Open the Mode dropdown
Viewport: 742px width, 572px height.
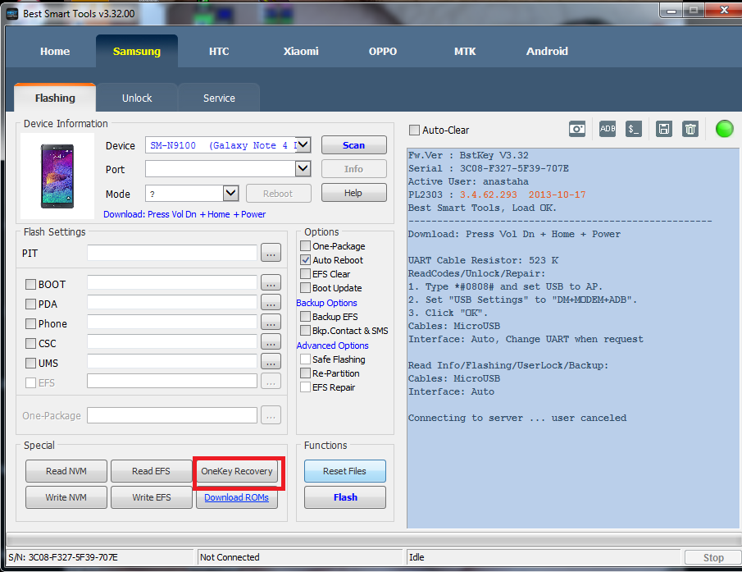click(x=230, y=193)
